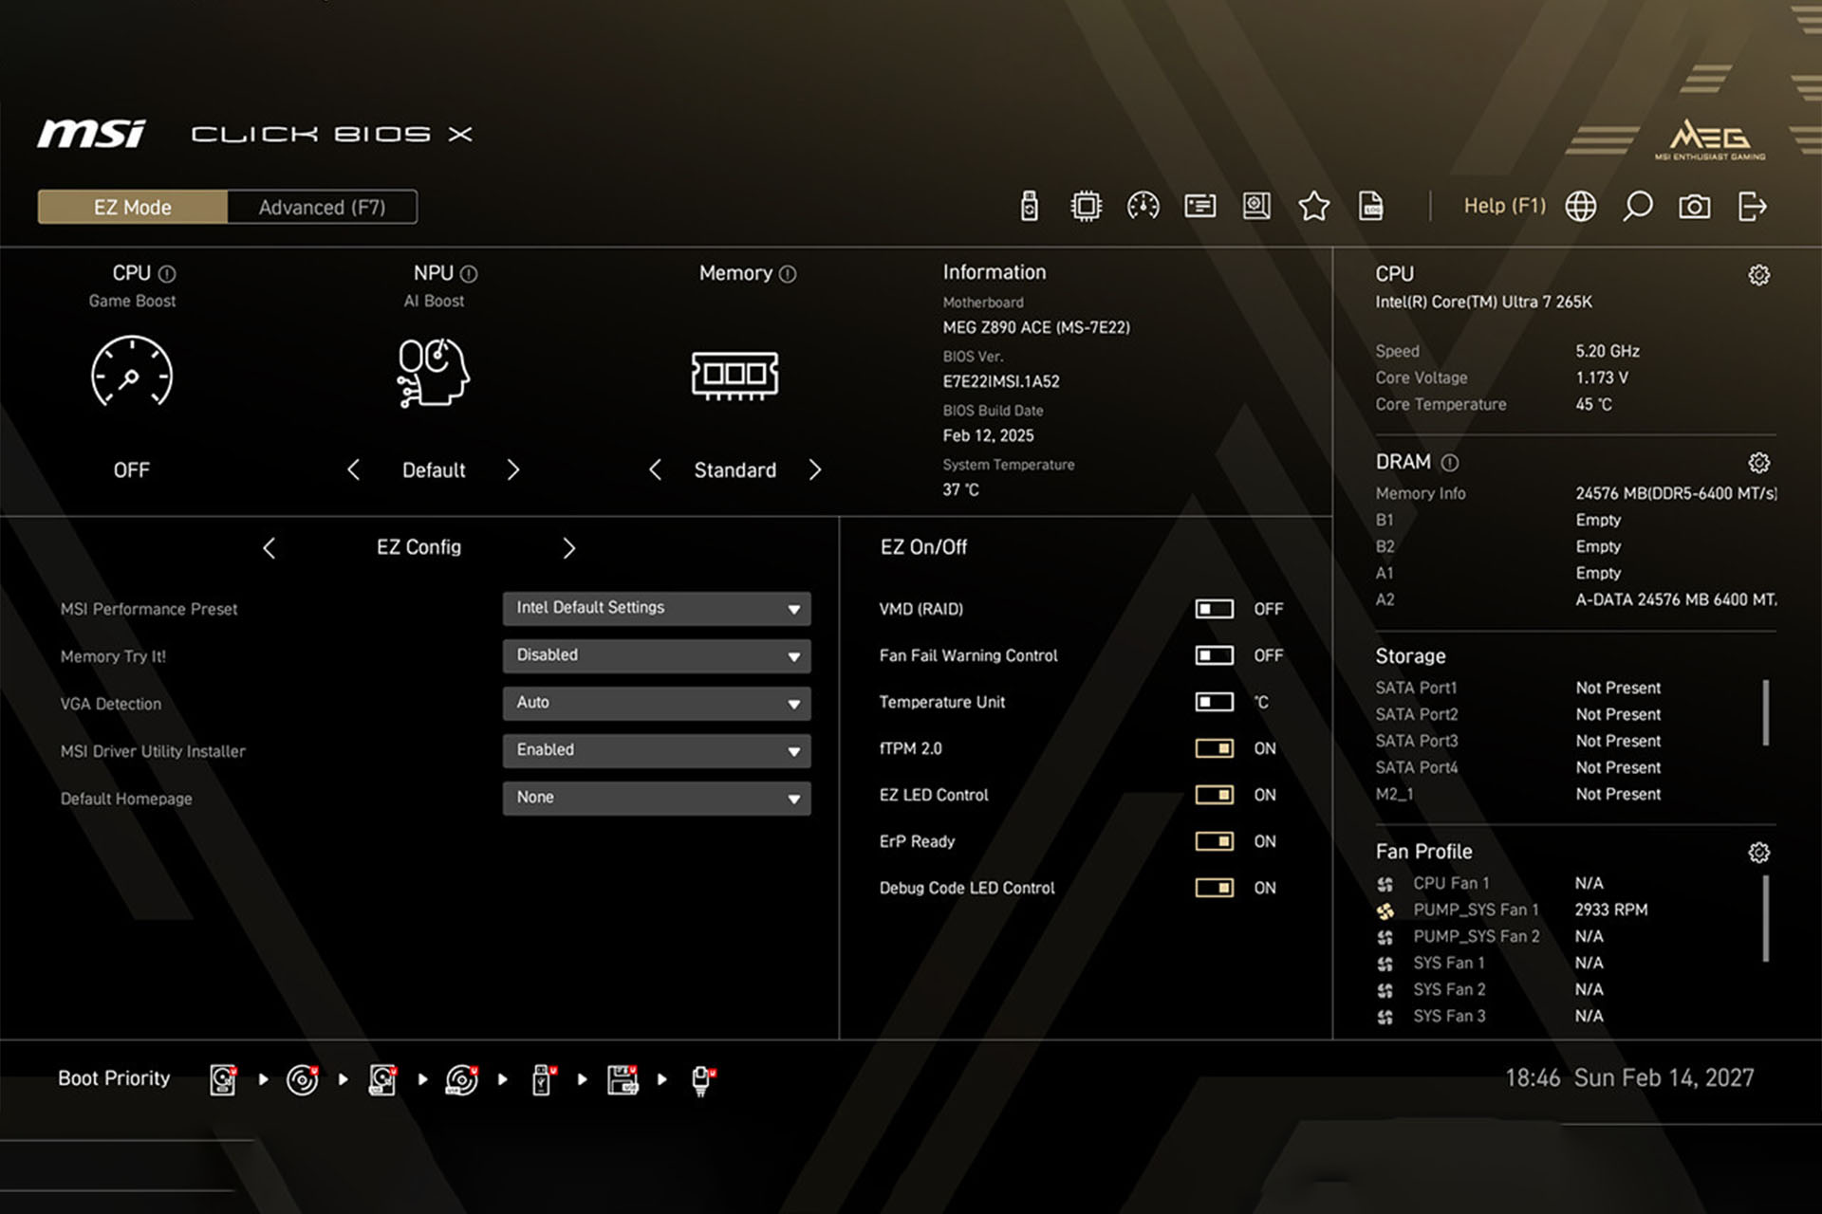
Task: Select the EZ Mode tab
Action: [x=132, y=207]
